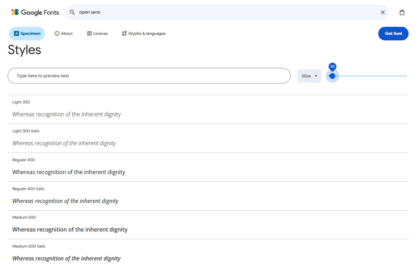Screen dimensions: 419x266
Task: Click the Medium 500 label
Action: tap(24, 218)
